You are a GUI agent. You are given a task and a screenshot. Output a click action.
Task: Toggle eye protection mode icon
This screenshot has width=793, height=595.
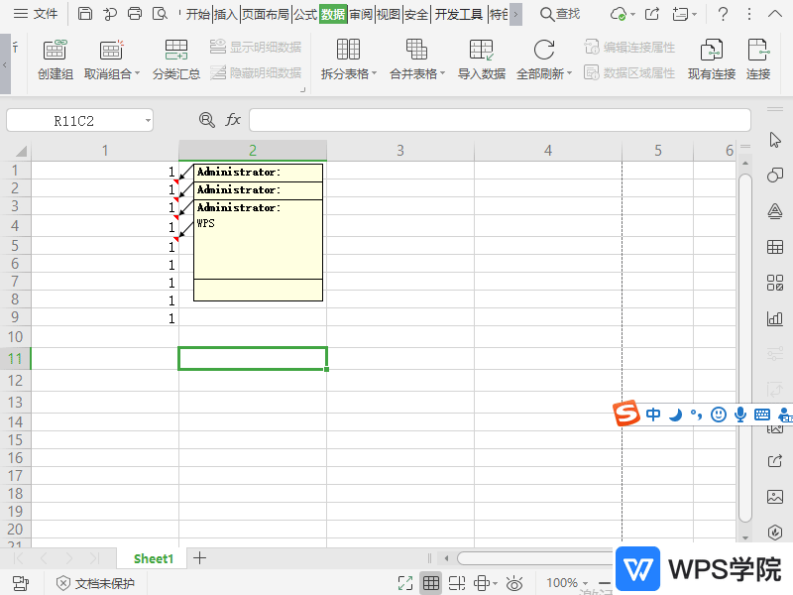tap(514, 583)
